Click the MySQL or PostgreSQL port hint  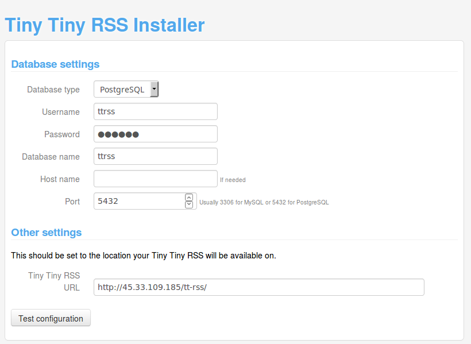click(x=264, y=203)
